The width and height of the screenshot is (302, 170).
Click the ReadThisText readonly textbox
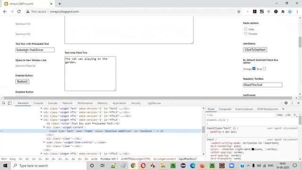pos(263,85)
